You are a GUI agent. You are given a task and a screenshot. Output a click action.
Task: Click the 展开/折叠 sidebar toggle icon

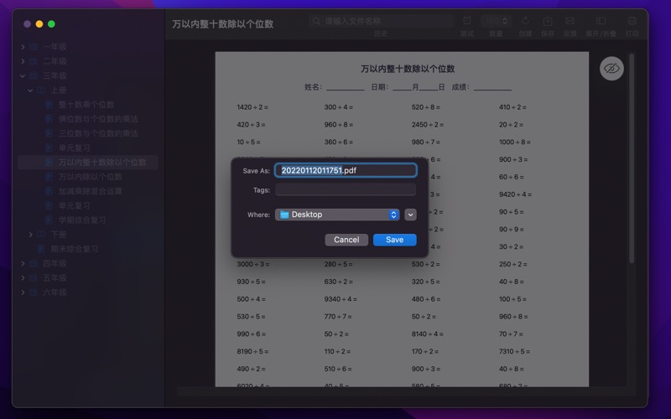point(601,21)
